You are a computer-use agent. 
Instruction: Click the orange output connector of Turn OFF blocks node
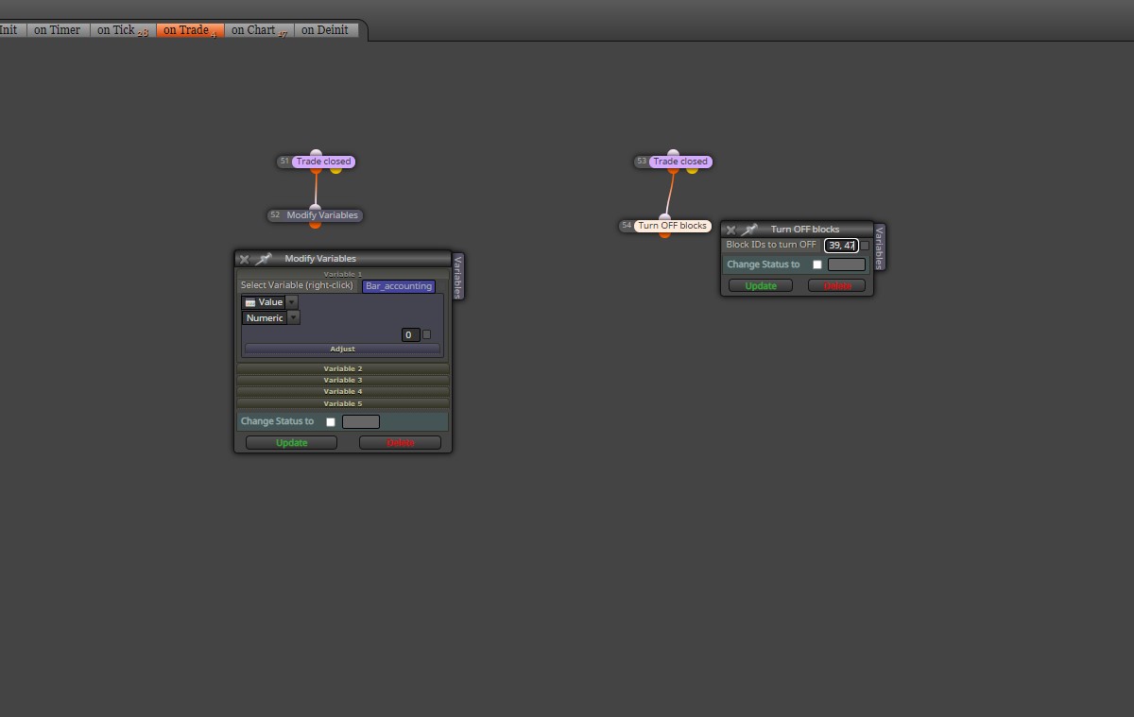pyautogui.click(x=664, y=234)
